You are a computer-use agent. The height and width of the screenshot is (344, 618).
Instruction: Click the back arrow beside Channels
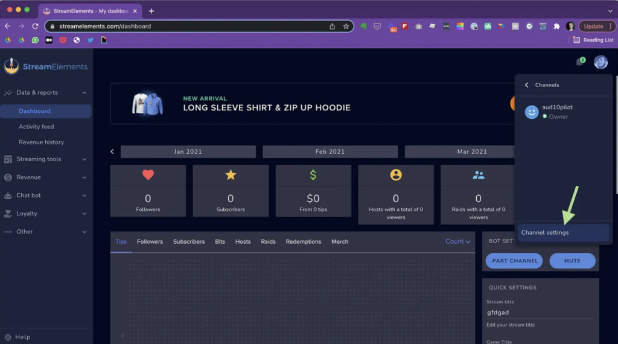point(526,84)
